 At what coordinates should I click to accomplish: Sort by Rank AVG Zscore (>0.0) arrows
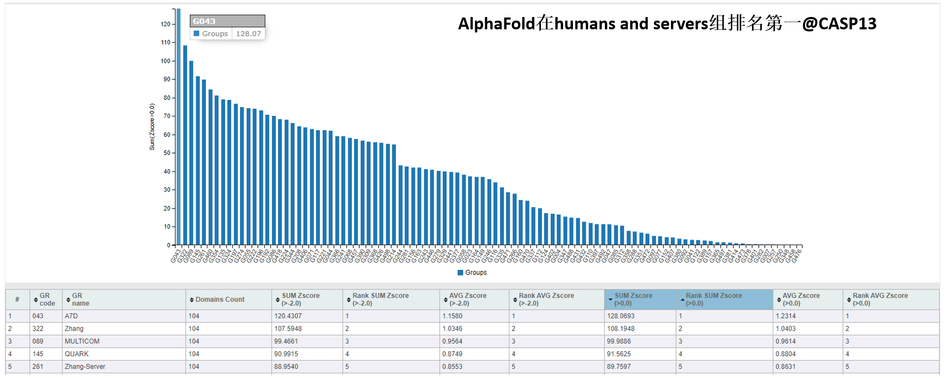pyautogui.click(x=849, y=300)
